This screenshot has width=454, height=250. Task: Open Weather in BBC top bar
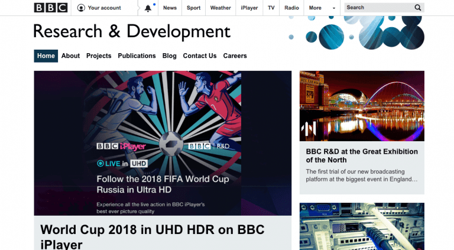click(220, 8)
